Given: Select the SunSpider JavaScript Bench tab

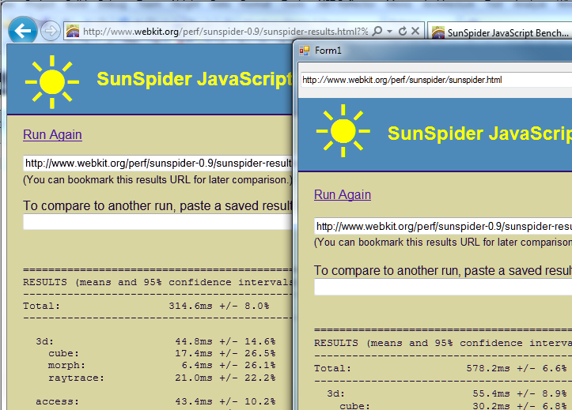Looking at the screenshot, I should (500, 32).
